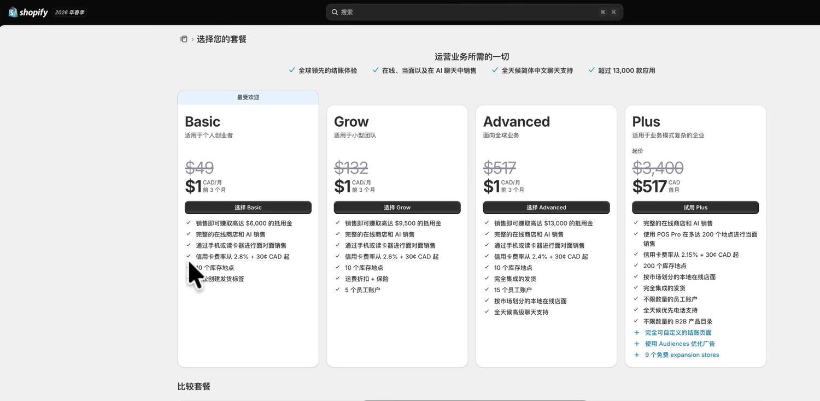
Task: Click 5 个员工账户 in Grow
Action: point(362,290)
